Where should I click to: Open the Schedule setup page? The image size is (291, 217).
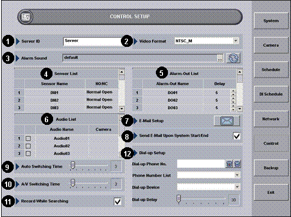point(271,70)
